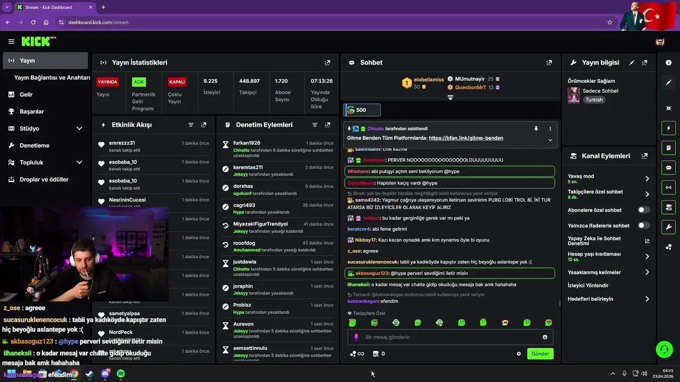Image resolution: width=680 pixels, height=382 pixels.
Task: Click the purple microphone icon in chat input
Action: click(356, 337)
